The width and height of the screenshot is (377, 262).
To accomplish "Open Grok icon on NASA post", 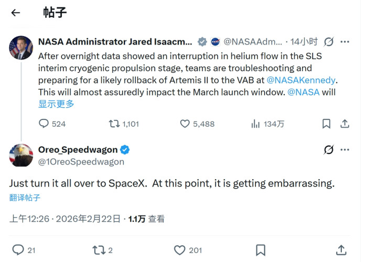I will (x=329, y=41).
